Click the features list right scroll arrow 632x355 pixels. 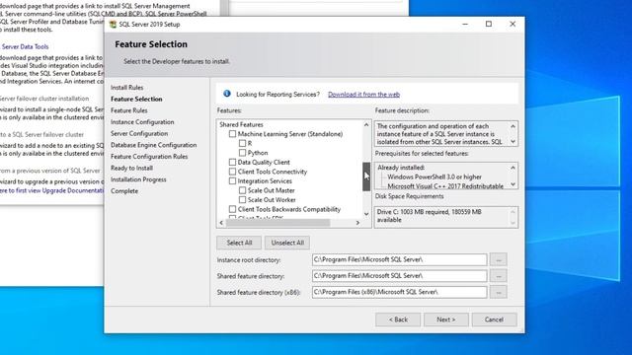pyautogui.click(x=357, y=223)
